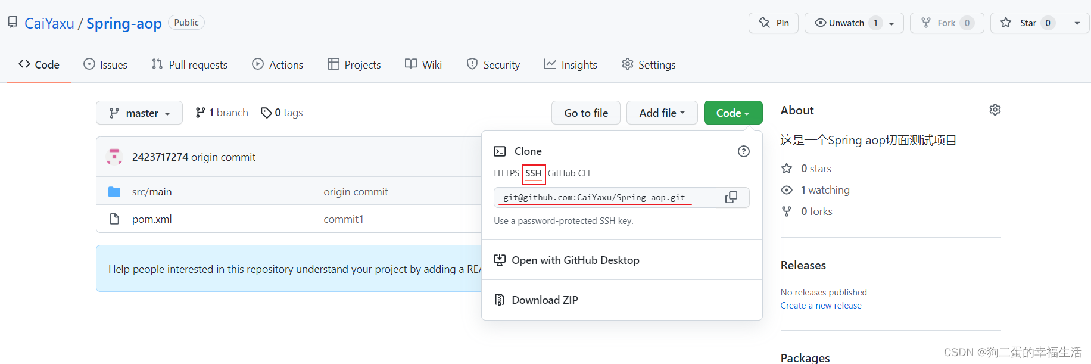View the 0 forks link

tap(816, 211)
